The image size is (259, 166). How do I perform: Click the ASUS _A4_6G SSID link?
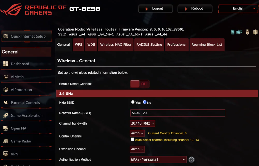(x=156, y=34)
